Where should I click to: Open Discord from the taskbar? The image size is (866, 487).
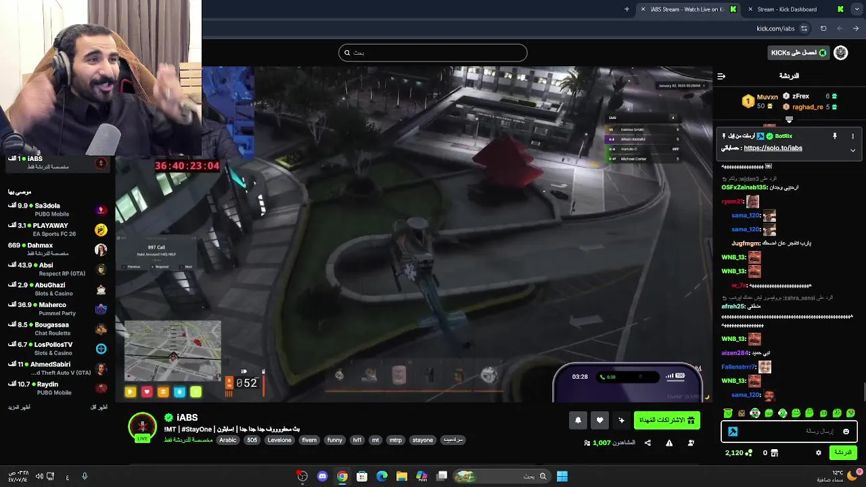tap(322, 476)
